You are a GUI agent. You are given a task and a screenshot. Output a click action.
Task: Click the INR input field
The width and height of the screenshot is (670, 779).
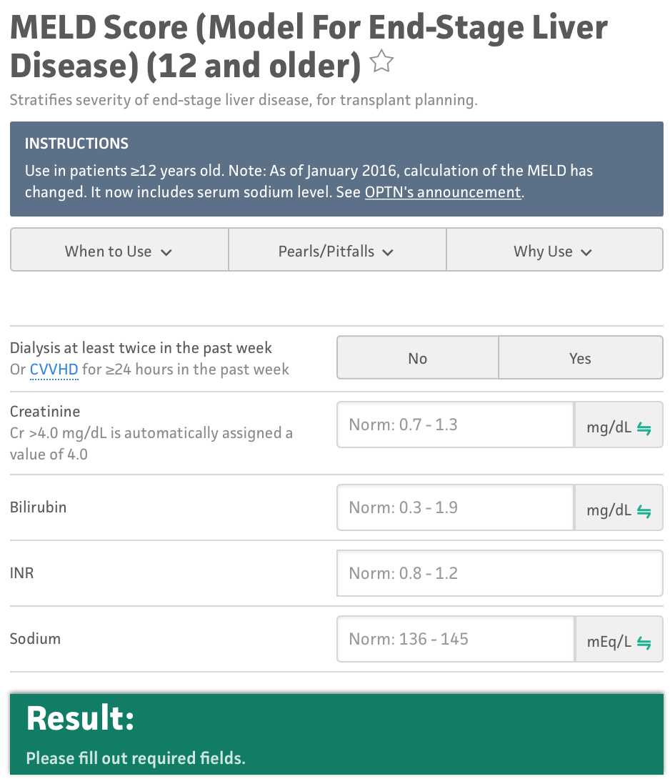[499, 573]
